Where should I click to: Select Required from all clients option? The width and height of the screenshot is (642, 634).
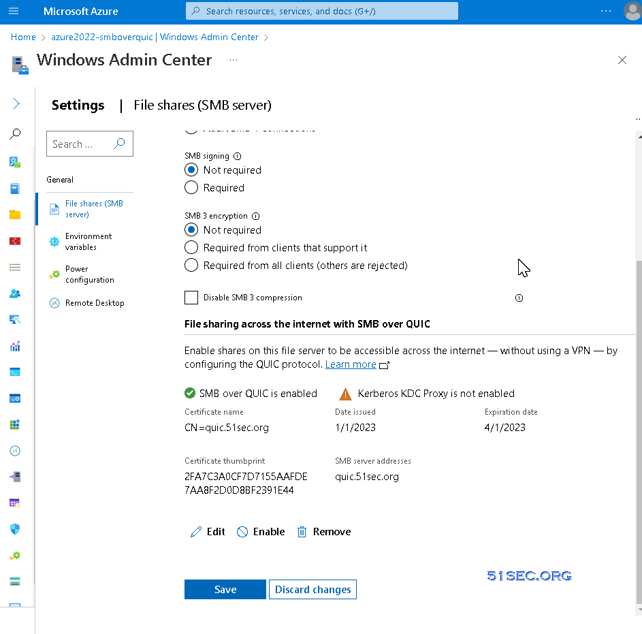[191, 265]
